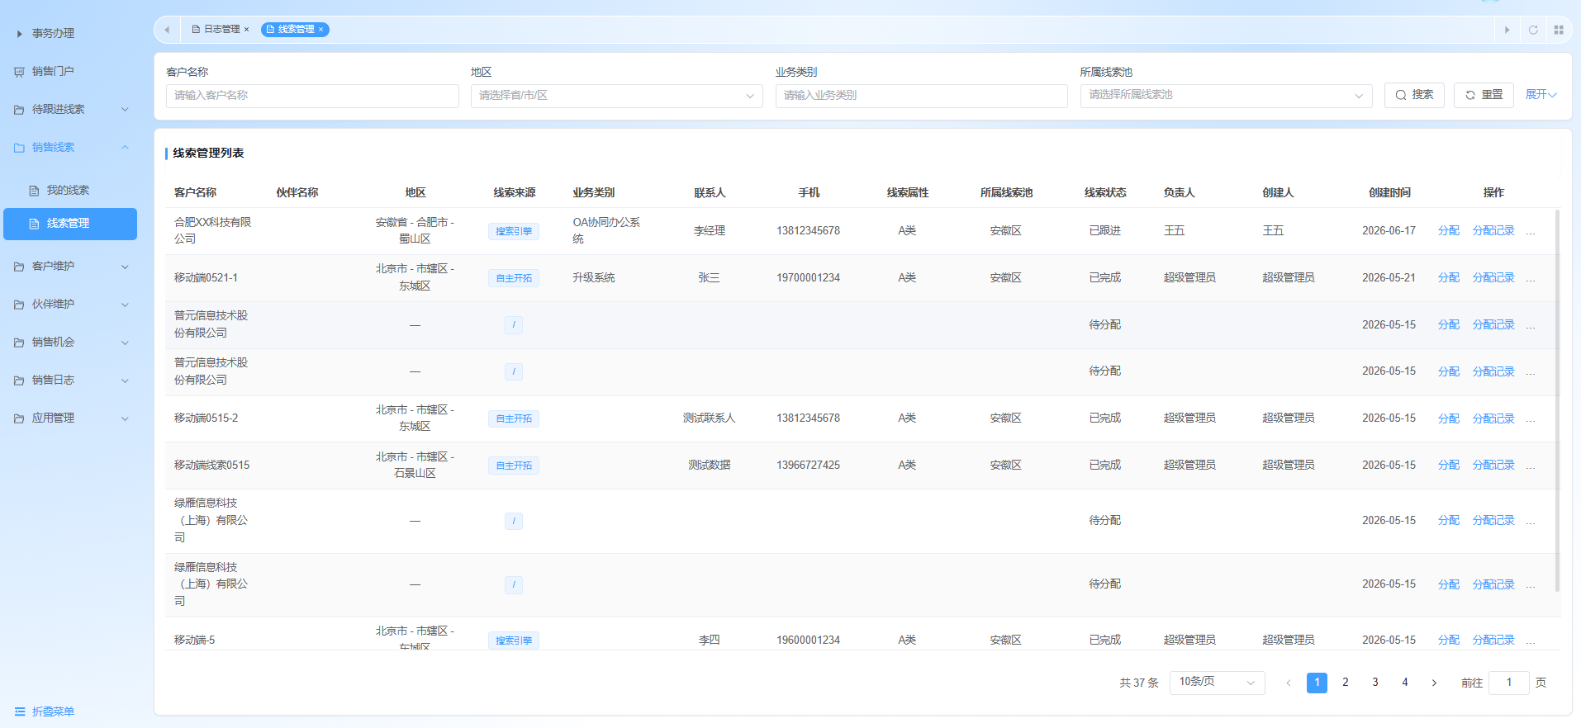Open 分配记录 for 移动端0521-1
Screen dimensions: 1581x728
(x=1493, y=278)
